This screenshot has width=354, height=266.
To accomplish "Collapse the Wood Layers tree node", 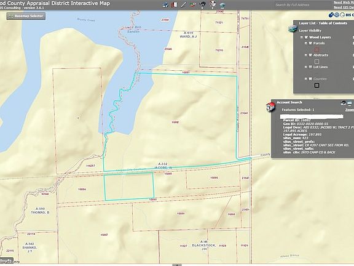I will [302, 37].
